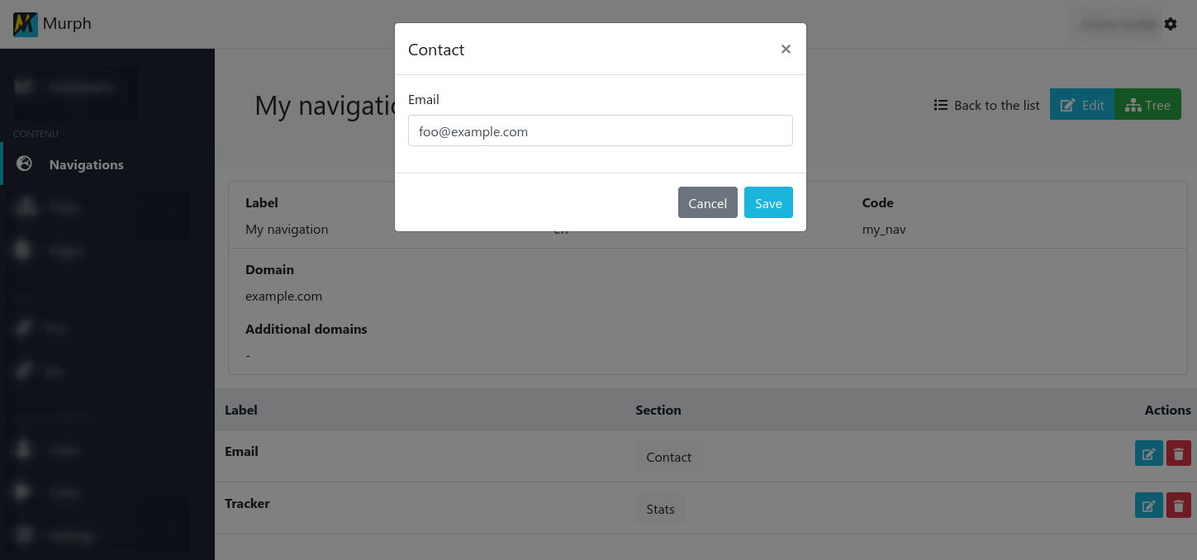
Task: Open the settings gear in top bar
Action: (1171, 25)
